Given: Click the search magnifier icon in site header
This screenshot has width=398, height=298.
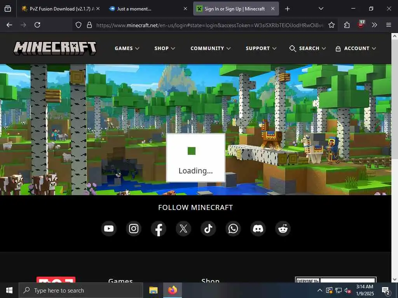Looking at the screenshot, I should click(x=293, y=49).
